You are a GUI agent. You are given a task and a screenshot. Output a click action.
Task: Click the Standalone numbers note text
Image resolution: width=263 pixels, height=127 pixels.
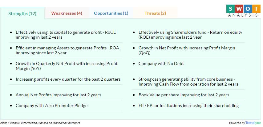[x=40, y=123]
